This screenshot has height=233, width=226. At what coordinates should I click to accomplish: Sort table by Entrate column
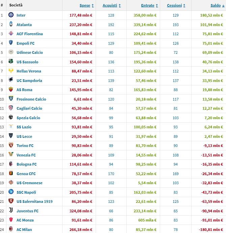pos(149,6)
